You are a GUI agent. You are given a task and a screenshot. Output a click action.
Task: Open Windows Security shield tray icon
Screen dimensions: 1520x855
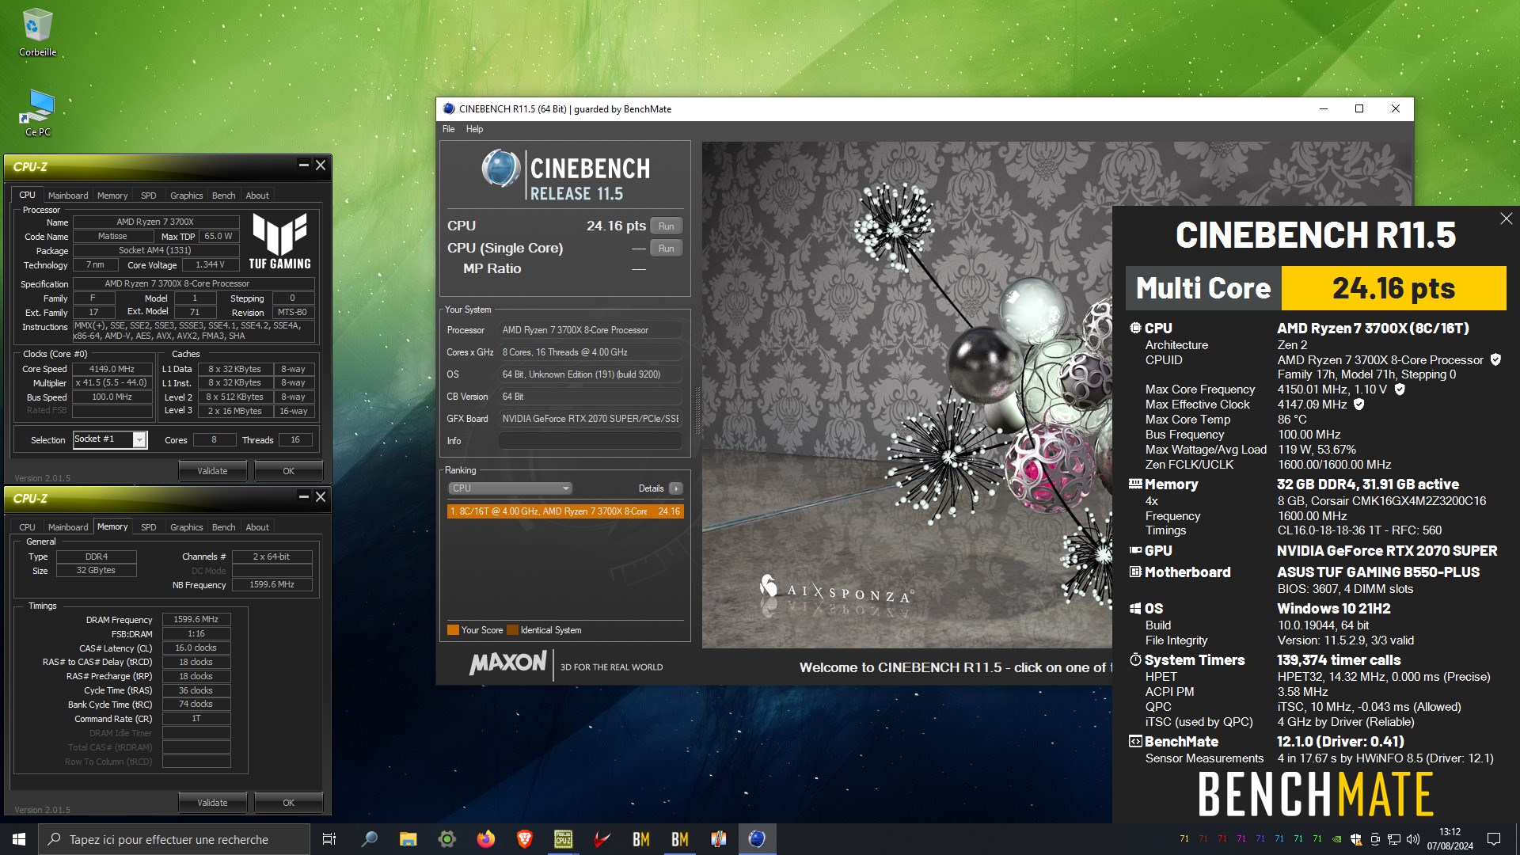tap(1355, 839)
